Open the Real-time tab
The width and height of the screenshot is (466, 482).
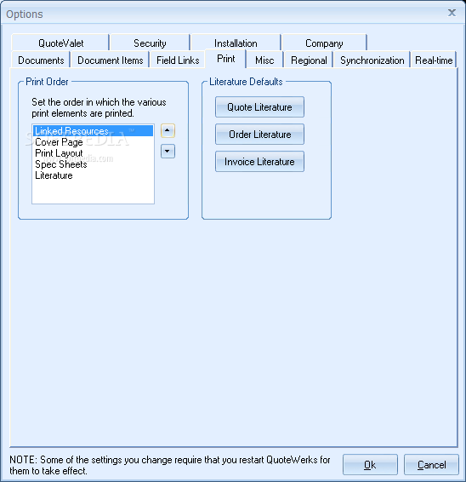(434, 60)
